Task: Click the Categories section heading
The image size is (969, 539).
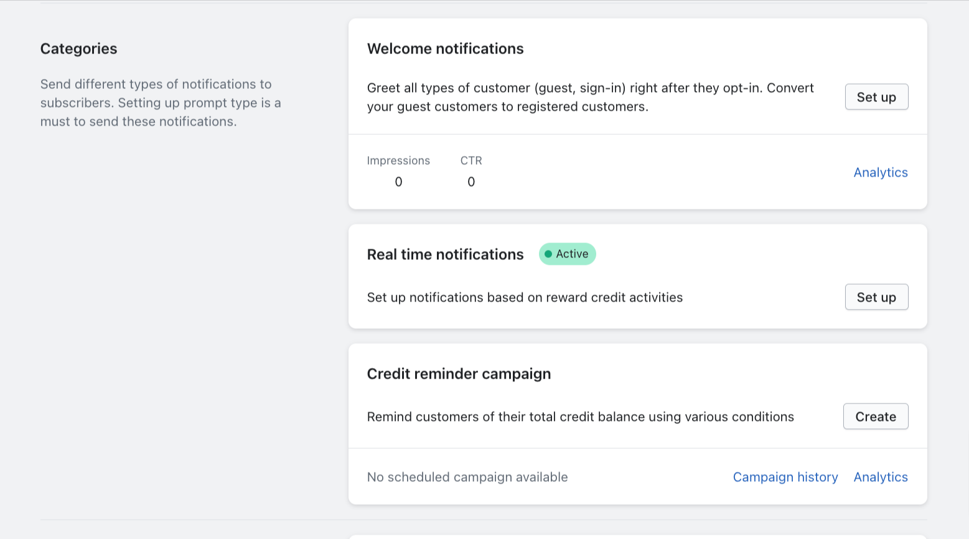Action: (x=78, y=48)
